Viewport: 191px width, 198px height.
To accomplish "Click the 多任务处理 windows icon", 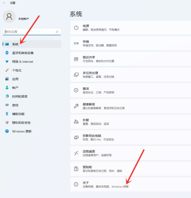I will [x=76, y=75].
